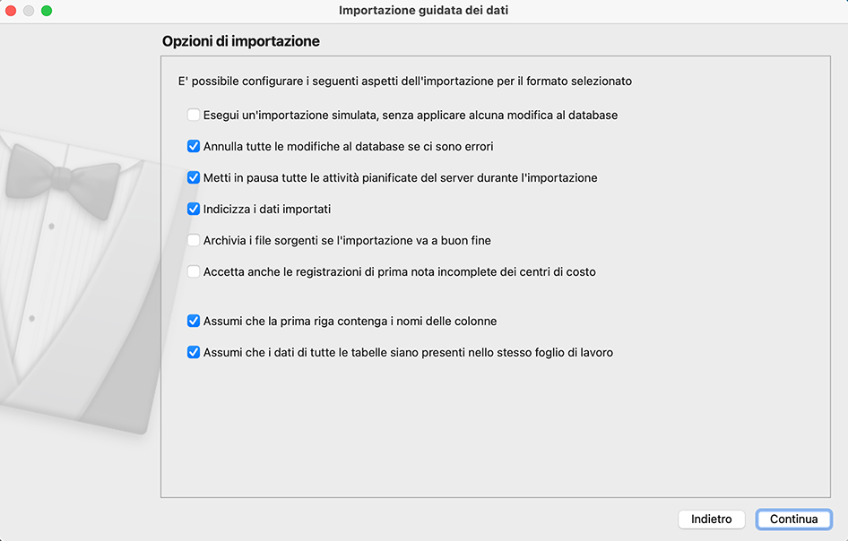This screenshot has width=848, height=541.
Task: Toggle 'Metti in pausa' server activities checkbox
Action: (194, 177)
